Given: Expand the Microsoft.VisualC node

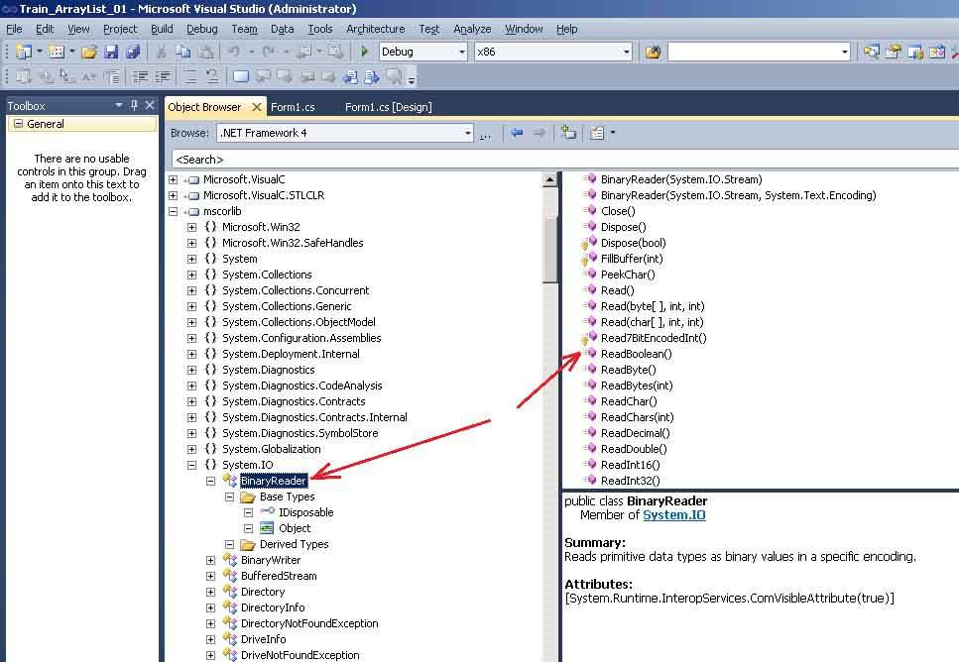Looking at the screenshot, I should (x=174, y=179).
